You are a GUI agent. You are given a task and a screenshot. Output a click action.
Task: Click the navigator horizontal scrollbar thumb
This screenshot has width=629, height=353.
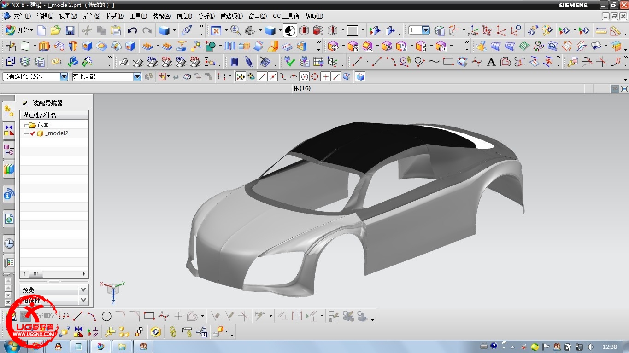[x=35, y=274]
